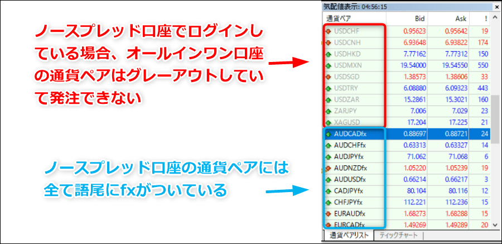
Task: Click the USDHKD up-arrow icon
Action: coord(328,54)
